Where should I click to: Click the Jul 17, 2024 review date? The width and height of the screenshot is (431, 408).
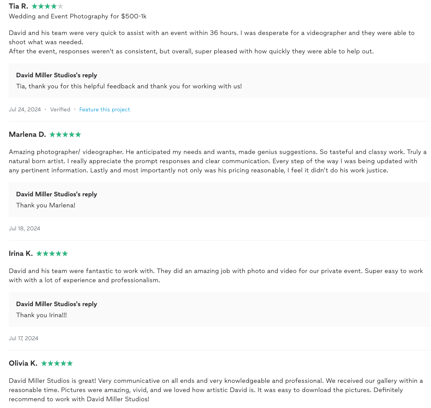pyautogui.click(x=24, y=338)
